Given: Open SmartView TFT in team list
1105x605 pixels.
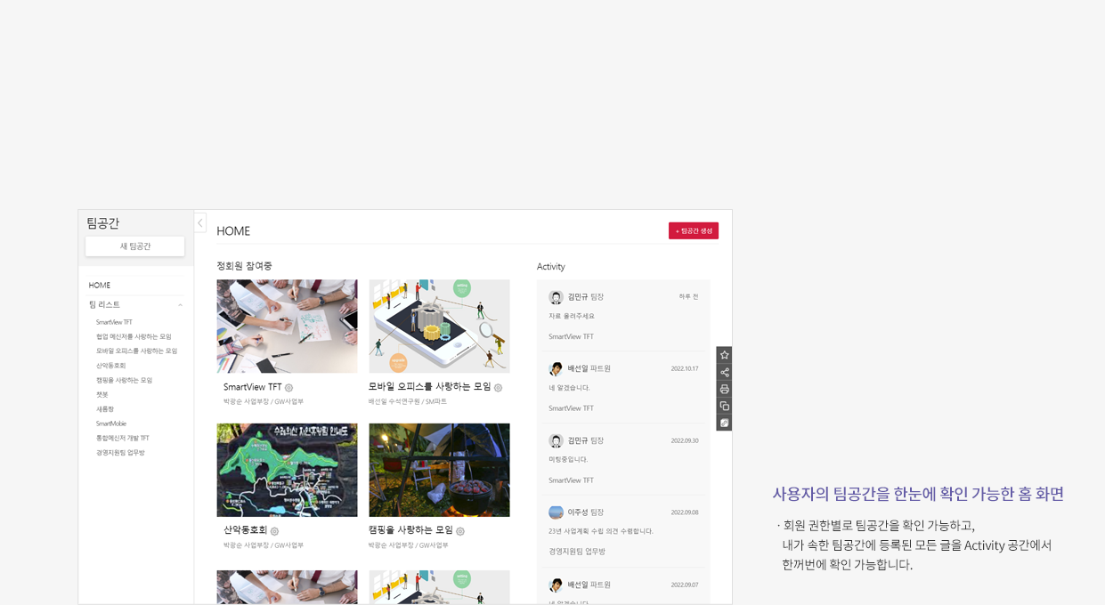Looking at the screenshot, I should pyautogui.click(x=114, y=322).
